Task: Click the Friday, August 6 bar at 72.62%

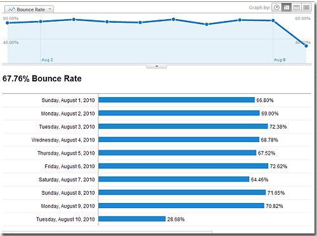Action: point(183,166)
